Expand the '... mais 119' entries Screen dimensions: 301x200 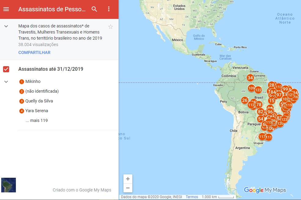coord(37,120)
